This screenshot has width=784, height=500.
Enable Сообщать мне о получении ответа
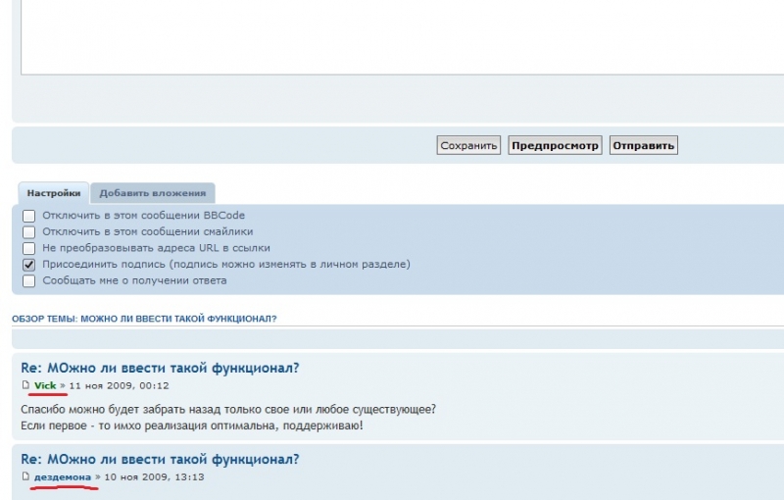(29, 281)
